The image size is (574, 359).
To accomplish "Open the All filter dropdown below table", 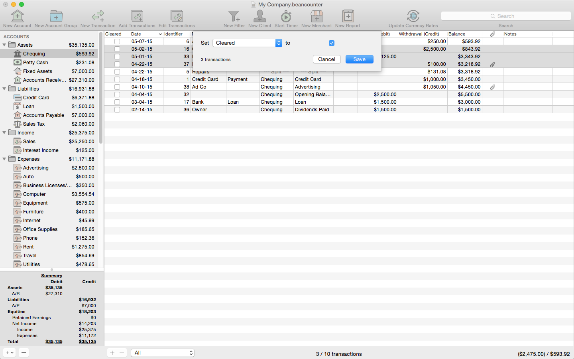I will tap(163, 353).
